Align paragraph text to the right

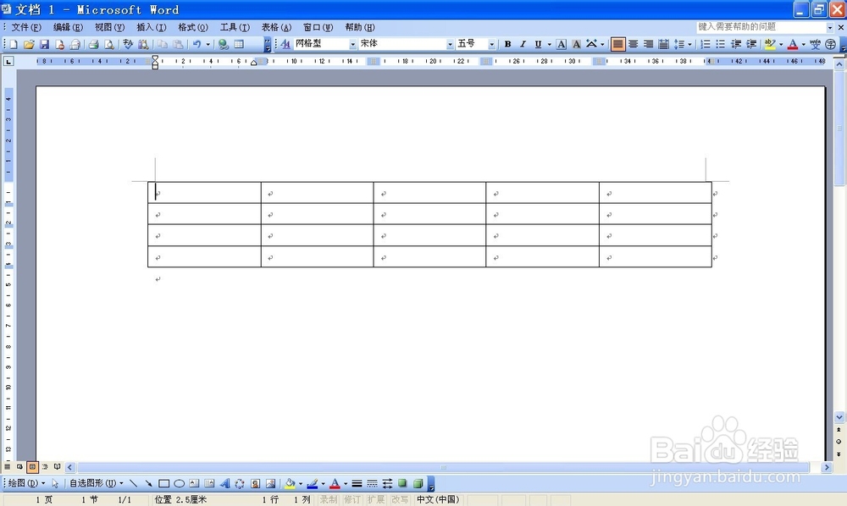tap(648, 44)
